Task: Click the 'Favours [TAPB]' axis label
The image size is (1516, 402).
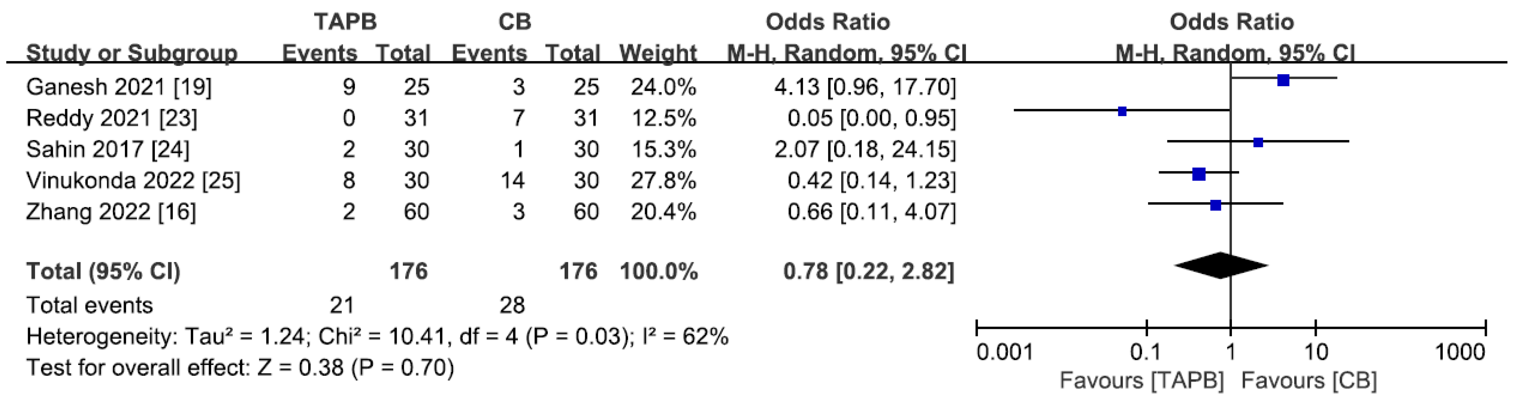Action: 1141,380
